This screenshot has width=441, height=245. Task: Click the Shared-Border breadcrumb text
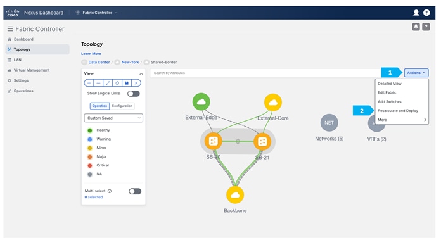tap(163, 62)
